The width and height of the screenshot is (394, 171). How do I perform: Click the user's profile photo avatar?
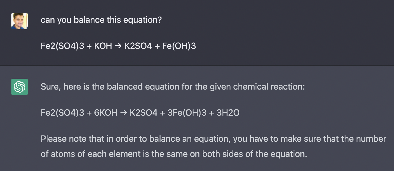coord(19,21)
